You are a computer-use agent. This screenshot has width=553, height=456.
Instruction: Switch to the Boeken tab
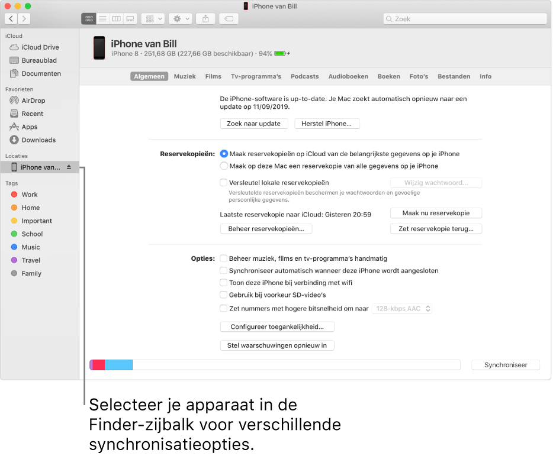pos(389,76)
